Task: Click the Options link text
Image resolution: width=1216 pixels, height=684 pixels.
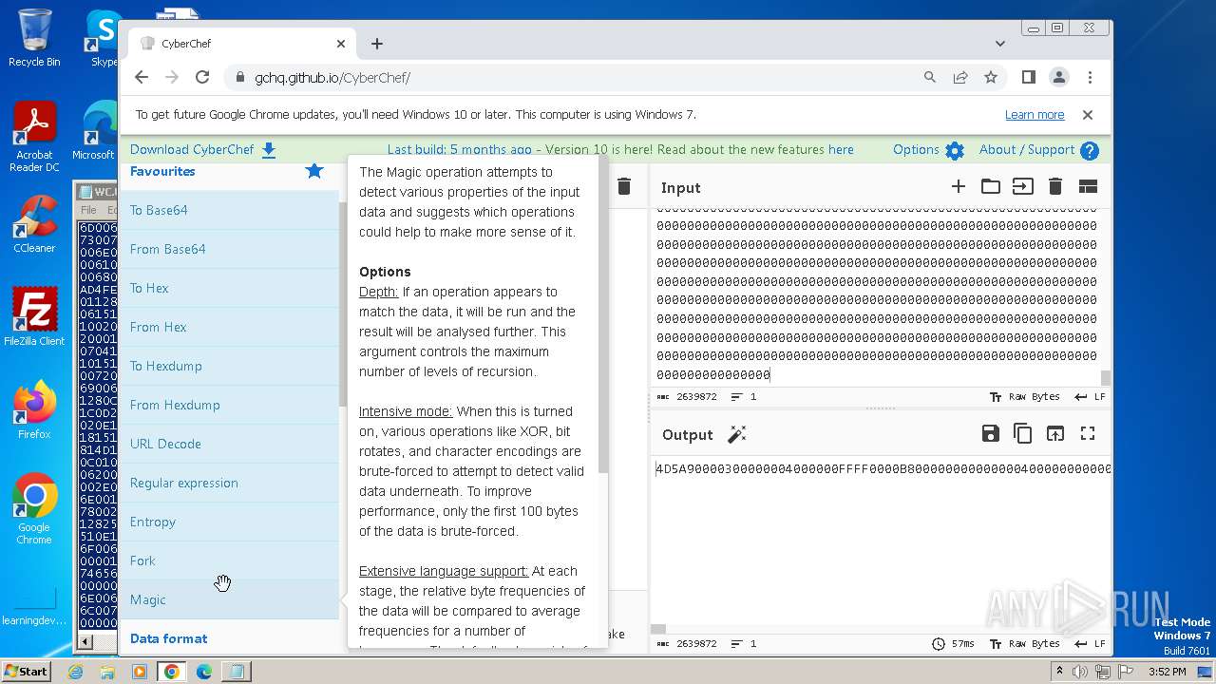Action: [916, 149]
